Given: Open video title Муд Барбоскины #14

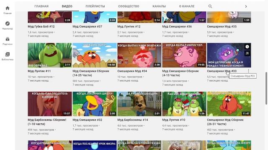Looking at the screenshot, I should tap(133, 120).
